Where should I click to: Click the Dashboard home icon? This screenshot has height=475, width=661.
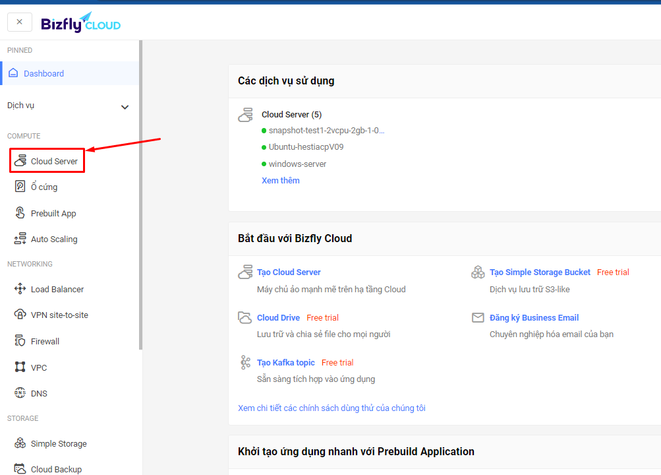[13, 73]
